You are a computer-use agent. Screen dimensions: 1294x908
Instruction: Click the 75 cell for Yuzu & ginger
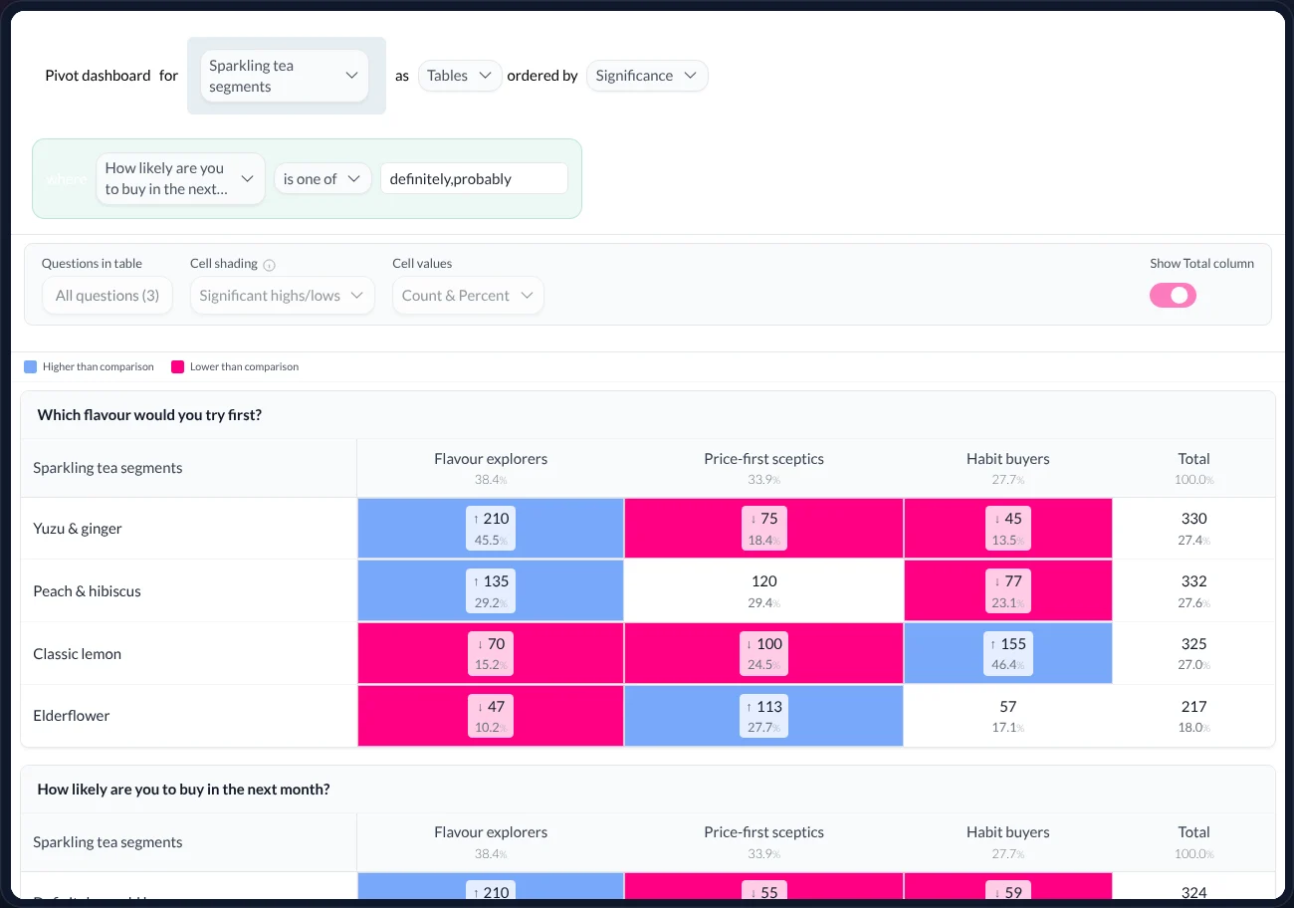pos(763,528)
